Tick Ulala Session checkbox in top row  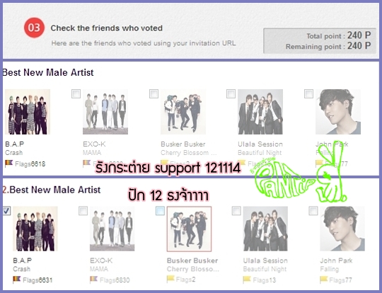coord(231,93)
